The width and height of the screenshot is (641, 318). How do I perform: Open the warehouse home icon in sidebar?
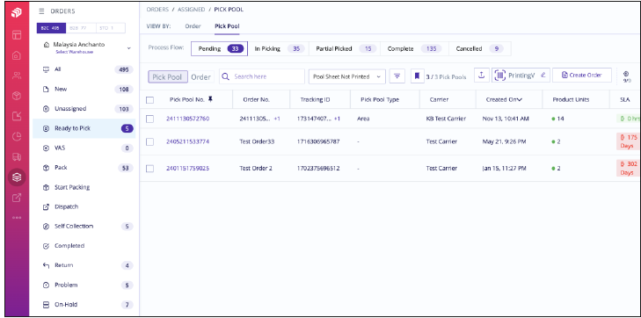point(17,55)
